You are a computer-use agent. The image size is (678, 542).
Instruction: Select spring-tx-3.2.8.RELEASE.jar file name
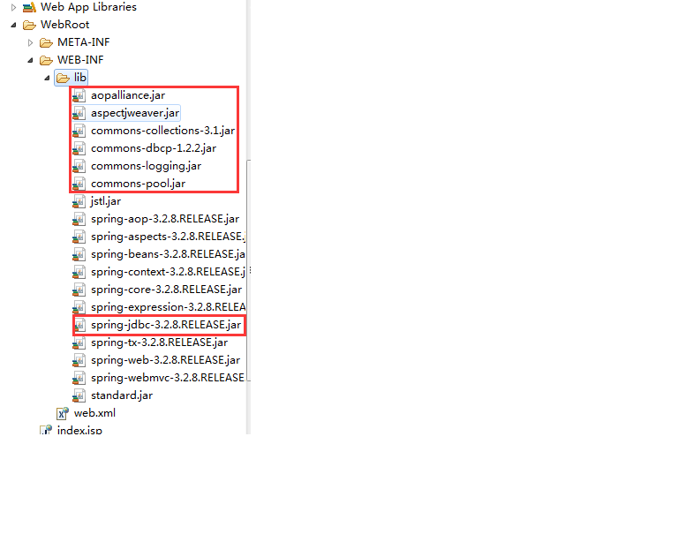(160, 343)
